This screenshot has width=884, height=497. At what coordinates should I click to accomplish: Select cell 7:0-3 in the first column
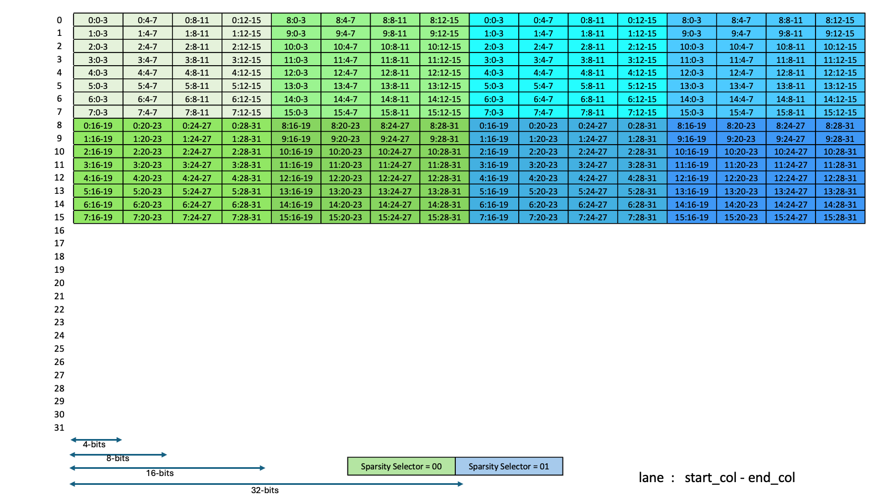click(x=97, y=112)
